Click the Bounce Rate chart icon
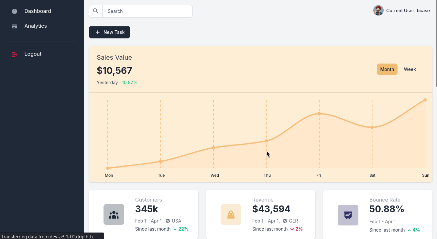437x239 pixels. pyautogui.click(x=348, y=215)
